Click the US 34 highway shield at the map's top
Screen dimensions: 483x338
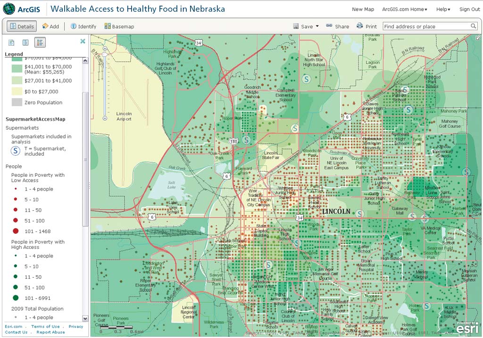(199, 43)
